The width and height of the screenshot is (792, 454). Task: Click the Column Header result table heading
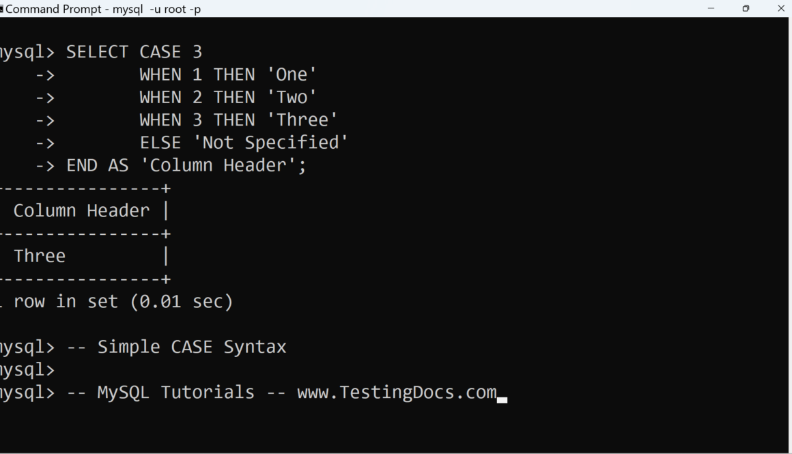pyautogui.click(x=81, y=210)
